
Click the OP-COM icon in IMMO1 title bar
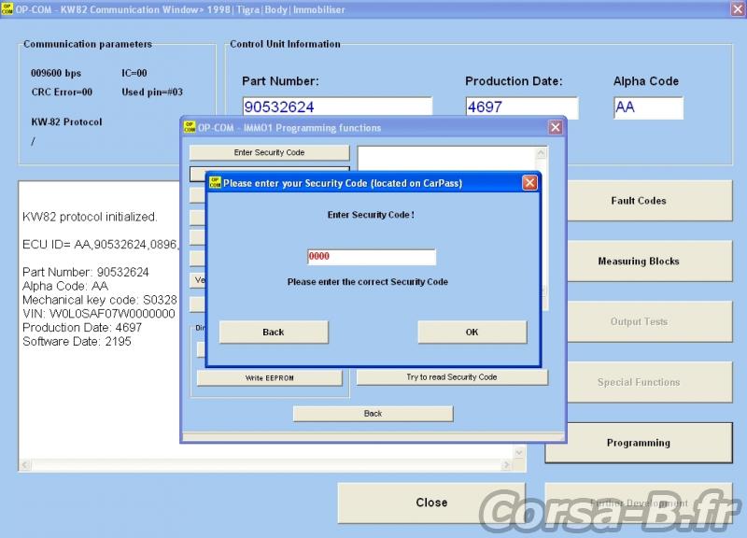(190, 127)
